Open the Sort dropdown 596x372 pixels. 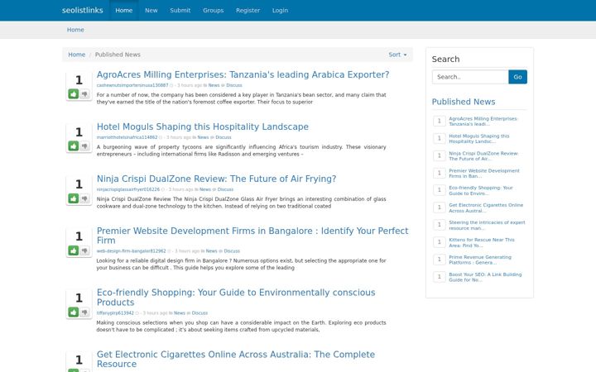[x=397, y=55]
